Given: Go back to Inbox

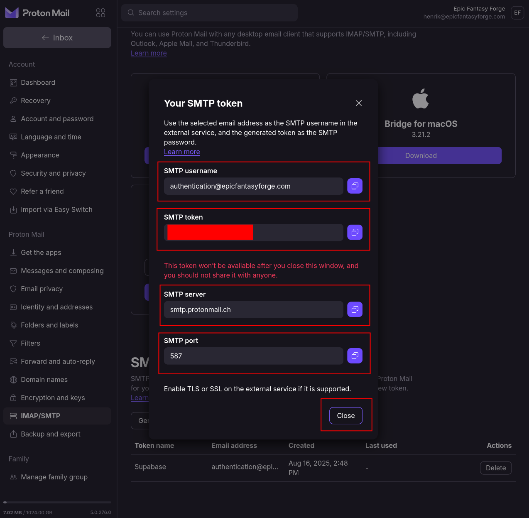Looking at the screenshot, I should coord(57,38).
